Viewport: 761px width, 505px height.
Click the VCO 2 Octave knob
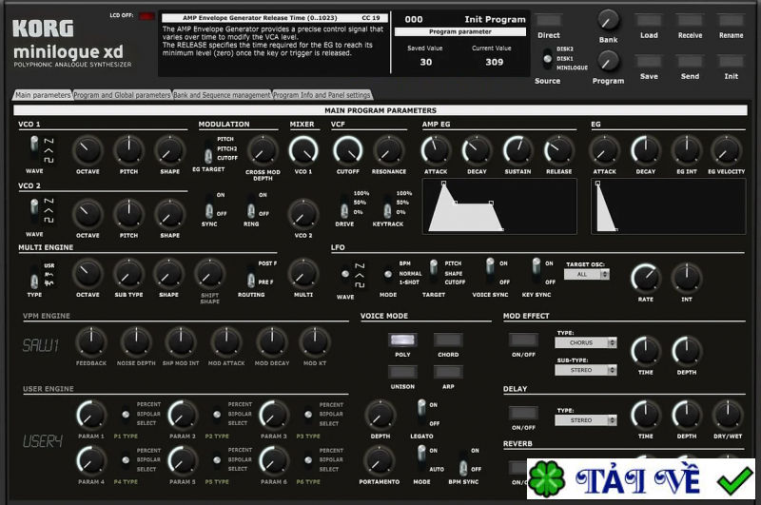[x=88, y=214]
